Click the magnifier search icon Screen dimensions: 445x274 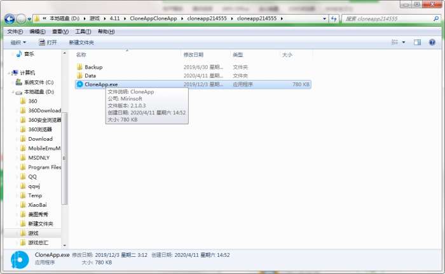(x=436, y=18)
